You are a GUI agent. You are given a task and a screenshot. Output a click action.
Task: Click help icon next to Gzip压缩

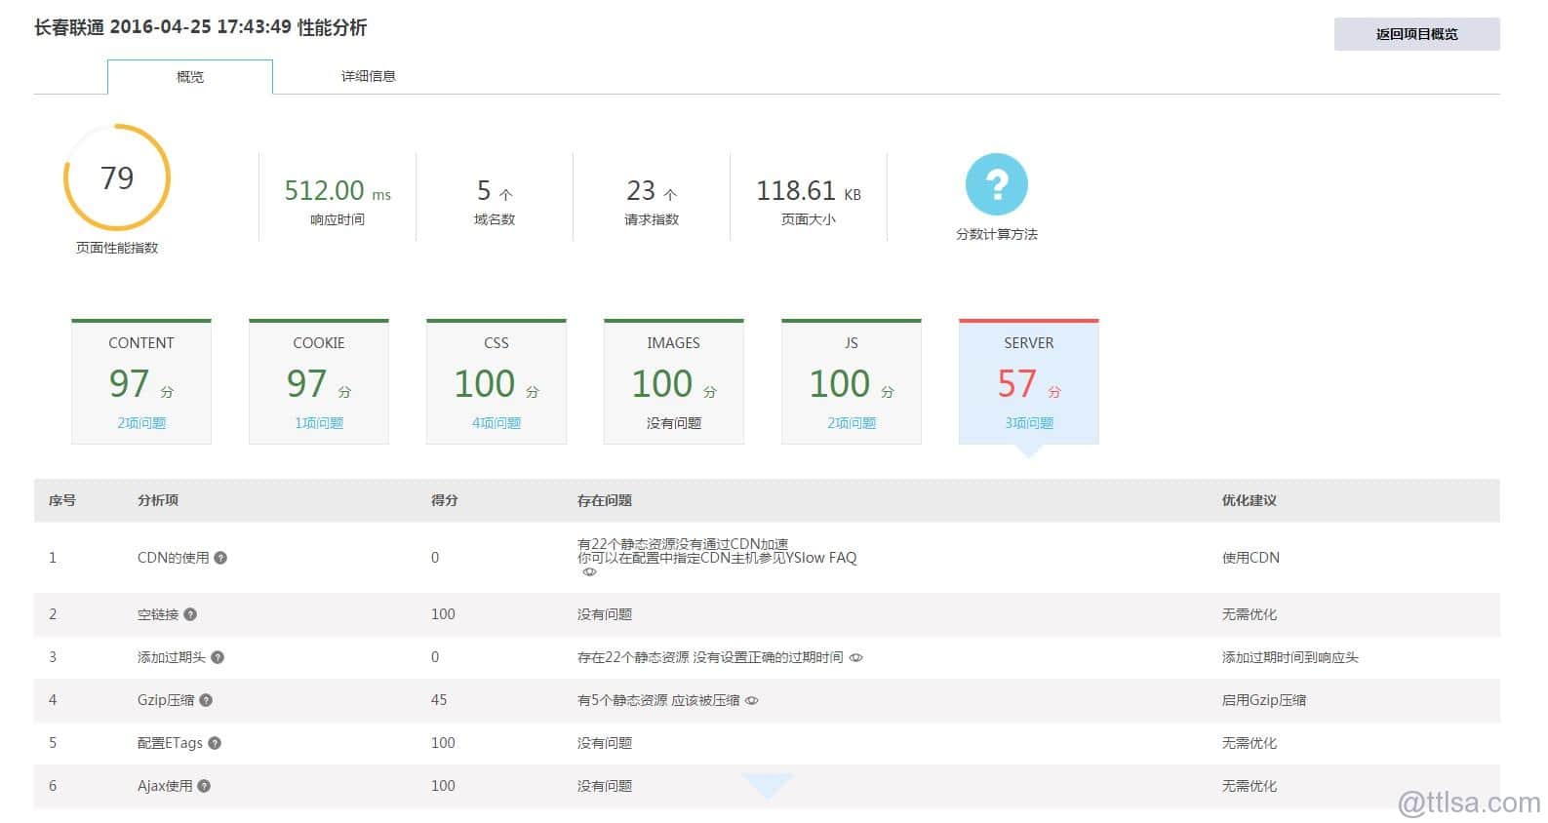[206, 700]
